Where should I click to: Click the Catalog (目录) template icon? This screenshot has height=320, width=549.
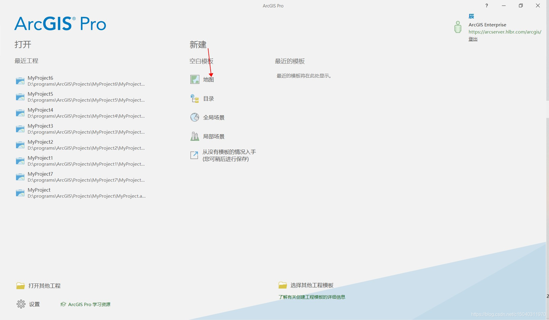[195, 98]
